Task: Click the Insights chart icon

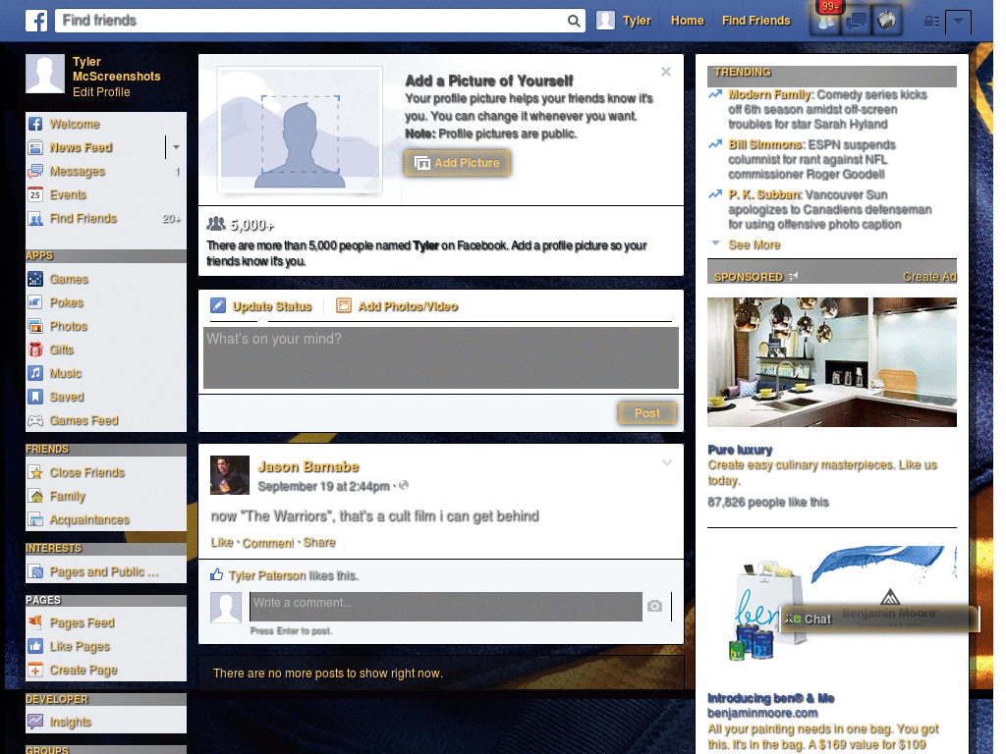Action: tap(35, 722)
